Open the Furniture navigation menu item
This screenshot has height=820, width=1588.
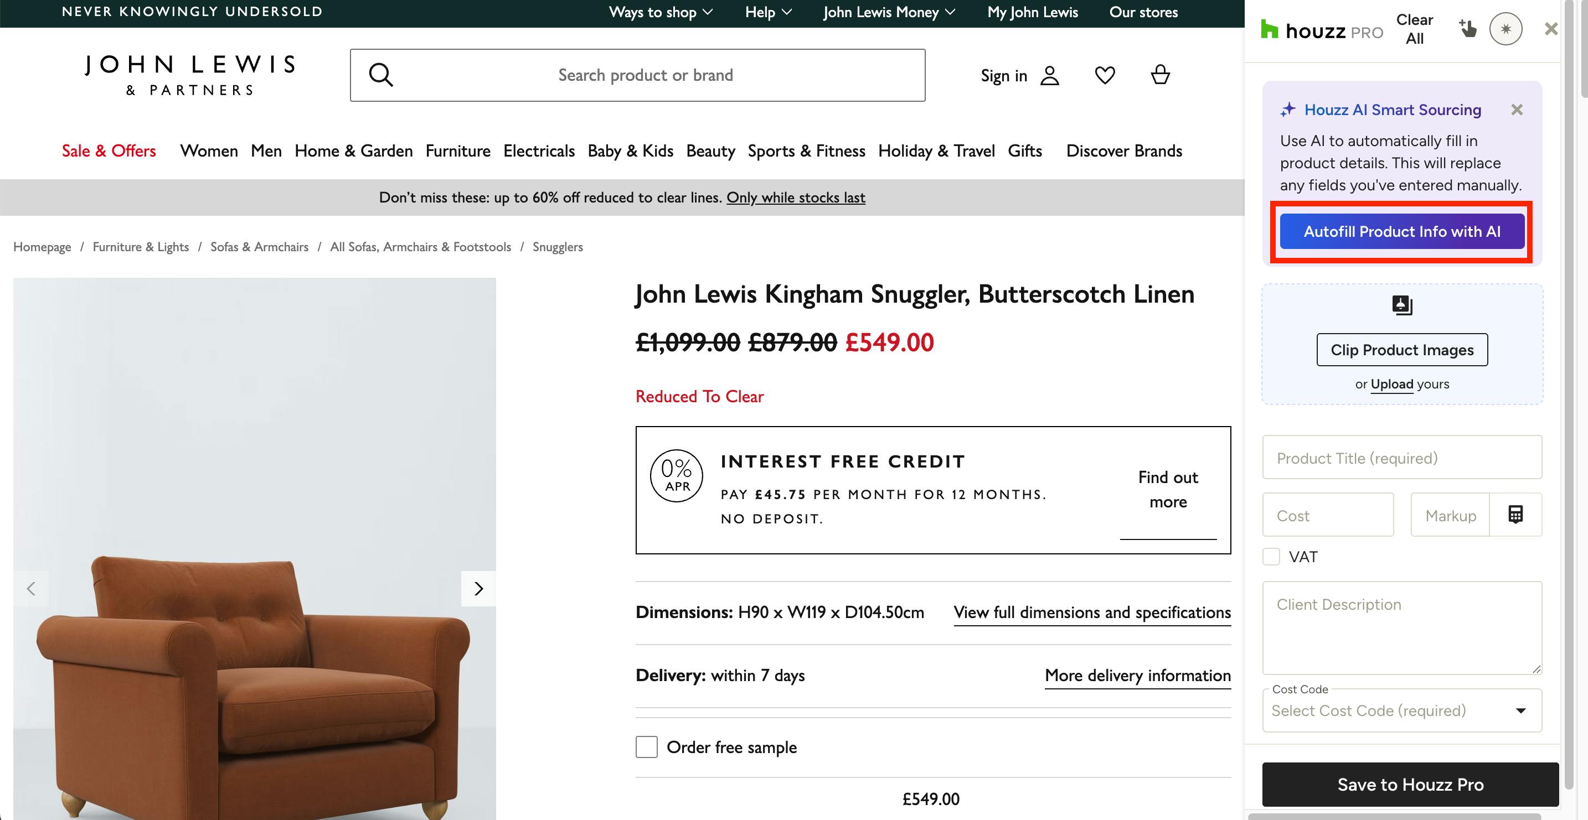458,151
